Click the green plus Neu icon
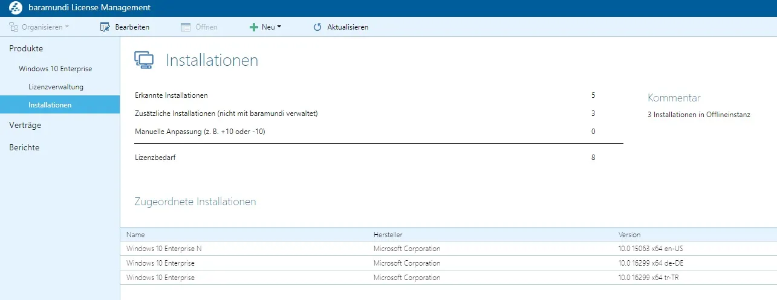Screen dimensions: 777x300 tap(254, 27)
